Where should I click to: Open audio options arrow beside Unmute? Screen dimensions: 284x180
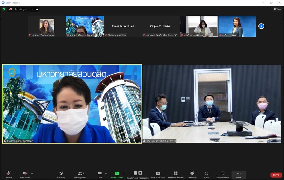coord(14,173)
